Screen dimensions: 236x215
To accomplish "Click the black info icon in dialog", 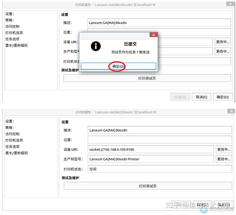I will (96, 46).
